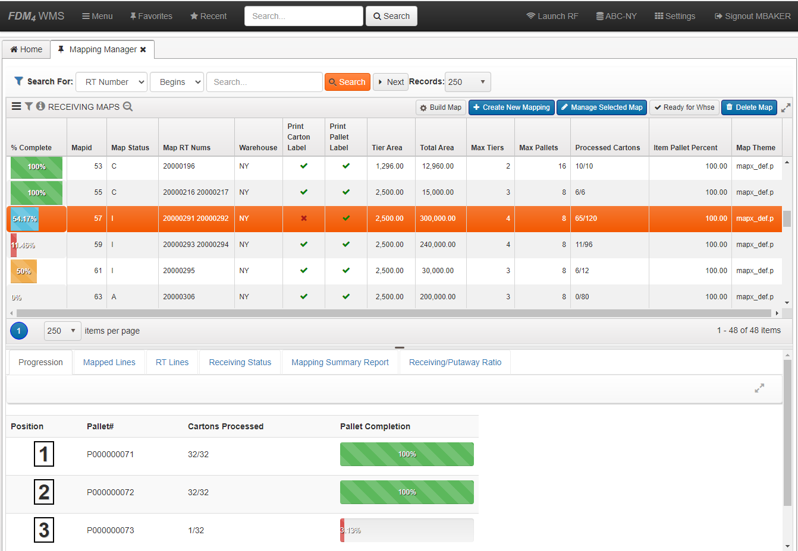Viewport: 798px width, 551px height.
Task: Switch to the RT Lines tab
Action: [x=172, y=362]
